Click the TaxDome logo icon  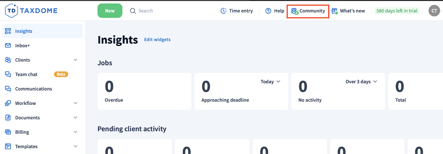pyautogui.click(x=11, y=11)
